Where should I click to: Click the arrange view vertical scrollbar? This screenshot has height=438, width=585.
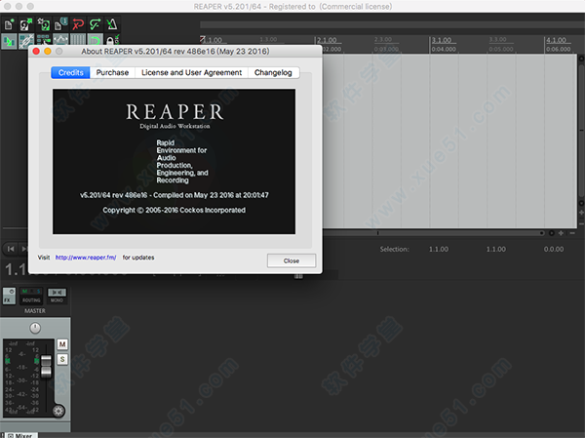581,131
